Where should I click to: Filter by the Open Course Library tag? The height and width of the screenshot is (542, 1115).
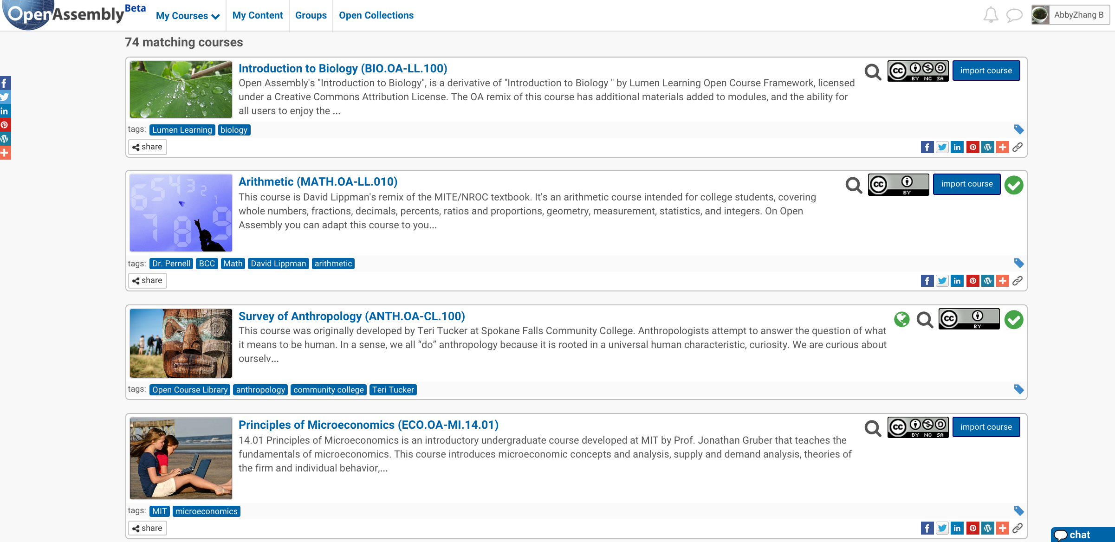click(x=190, y=390)
